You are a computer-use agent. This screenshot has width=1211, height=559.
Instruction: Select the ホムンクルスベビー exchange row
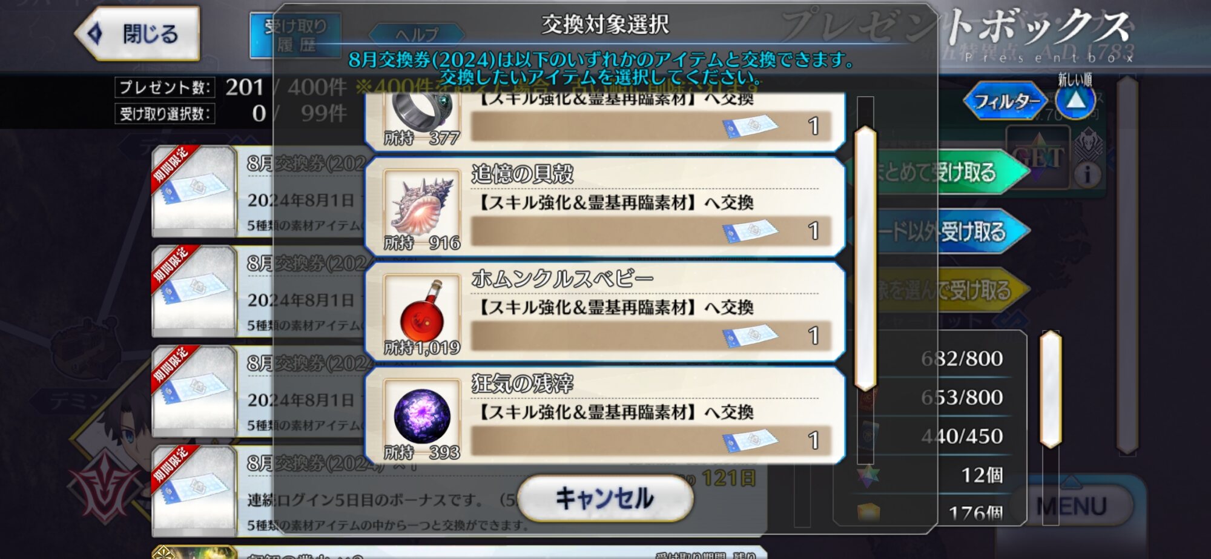pos(604,312)
